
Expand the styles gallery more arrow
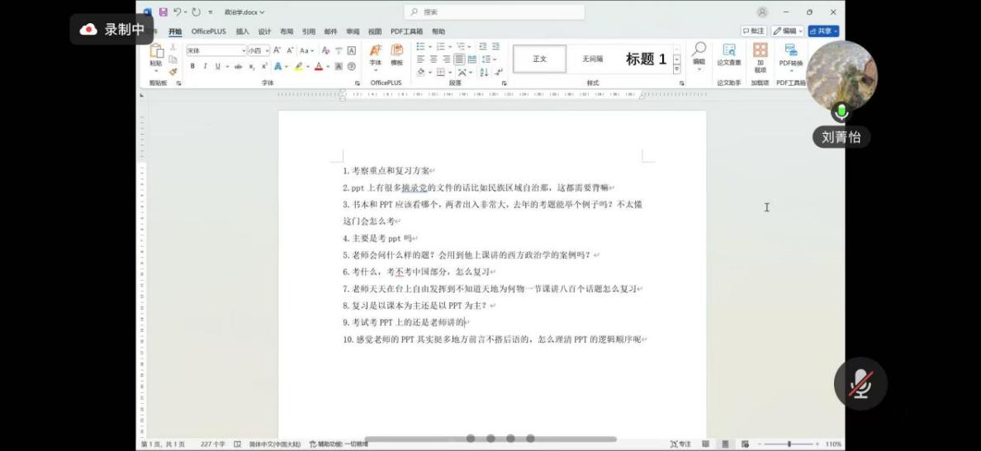click(x=677, y=69)
